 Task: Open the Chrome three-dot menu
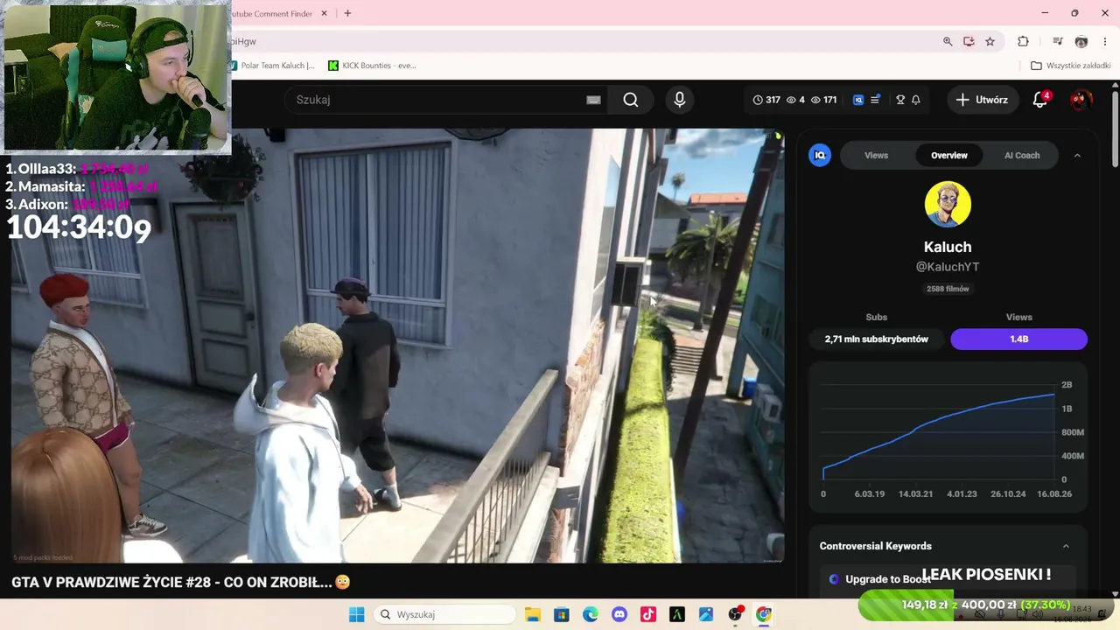(1106, 41)
